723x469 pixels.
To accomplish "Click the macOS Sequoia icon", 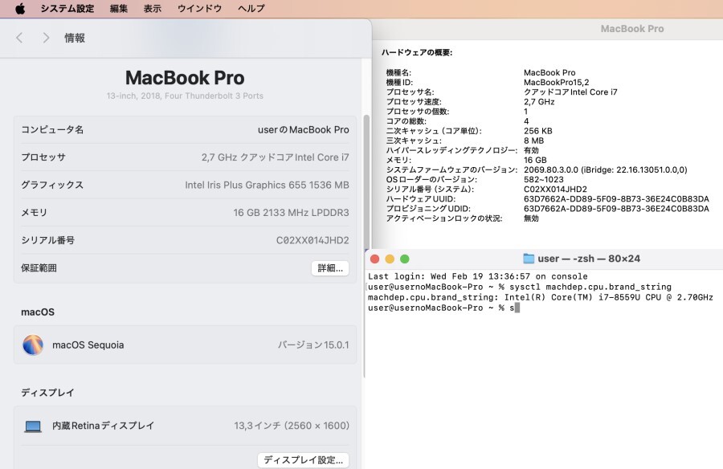I will point(33,345).
